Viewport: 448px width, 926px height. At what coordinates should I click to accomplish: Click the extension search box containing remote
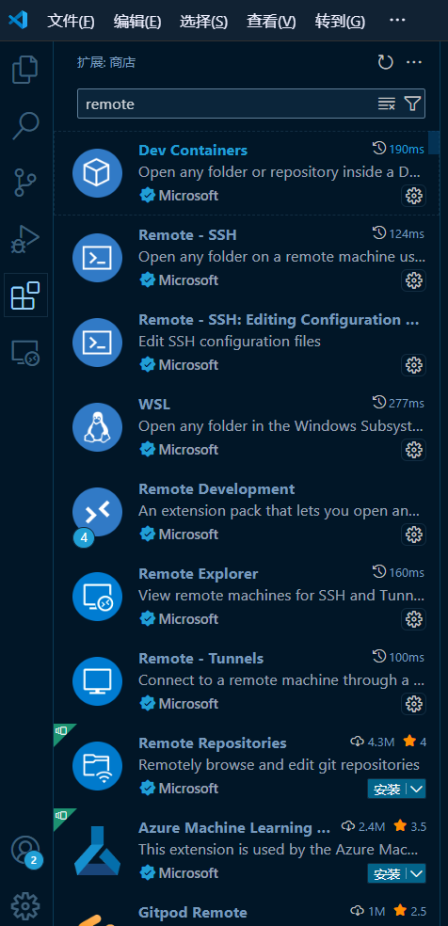coord(227,104)
